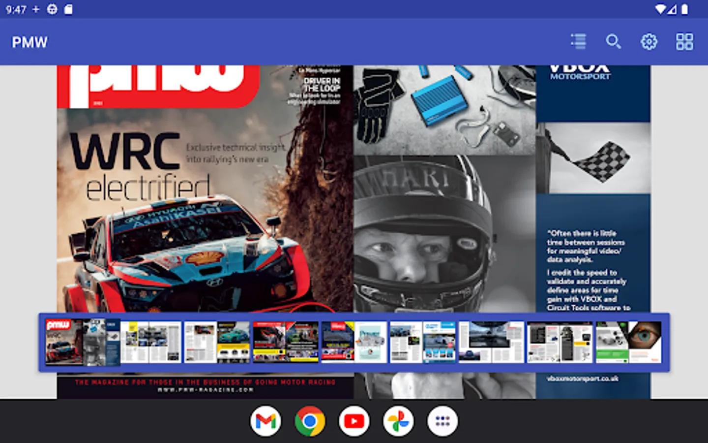This screenshot has width=708, height=443.
Task: Tap the search magnifier icon
Action: (x=613, y=42)
